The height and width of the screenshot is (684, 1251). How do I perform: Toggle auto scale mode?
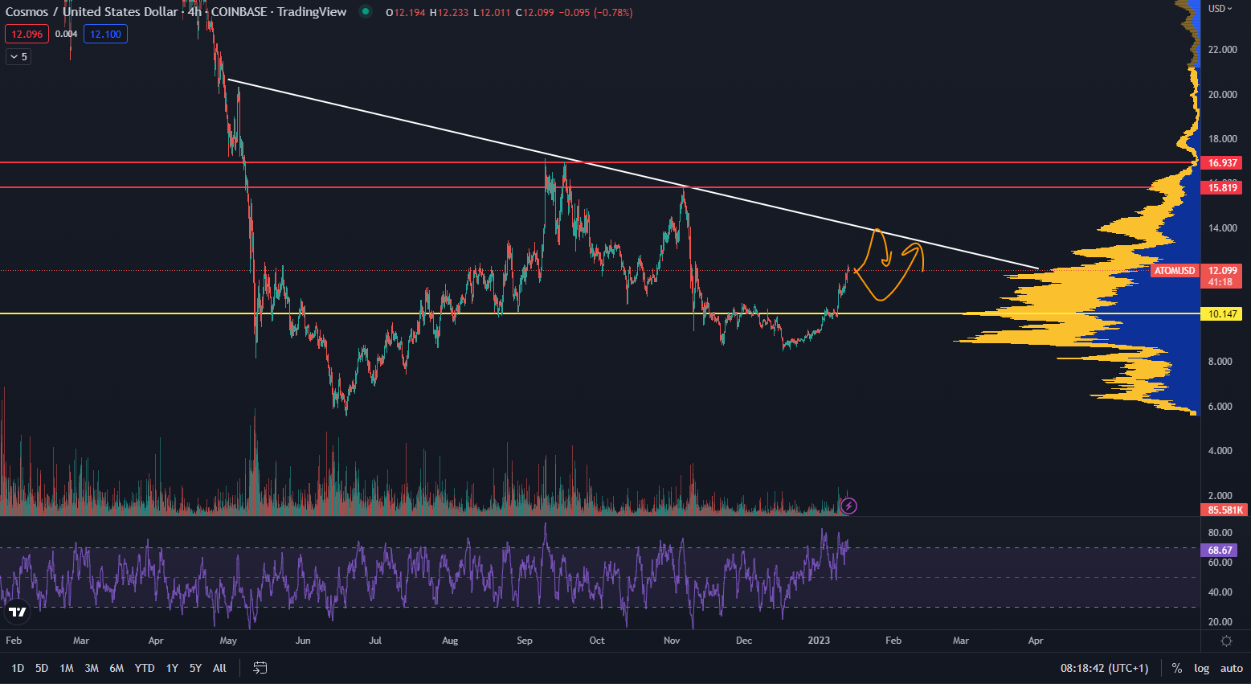[x=1231, y=668]
